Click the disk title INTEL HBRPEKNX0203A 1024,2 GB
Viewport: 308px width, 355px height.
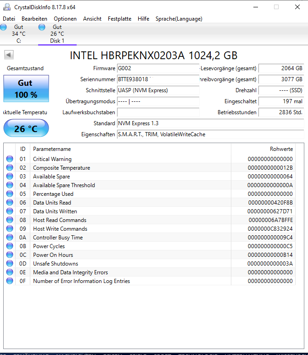pos(153,55)
